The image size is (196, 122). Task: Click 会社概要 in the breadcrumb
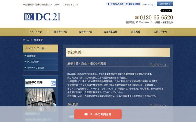tap(38, 40)
